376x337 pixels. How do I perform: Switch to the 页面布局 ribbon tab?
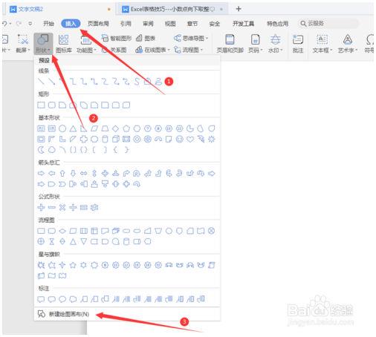click(x=98, y=24)
